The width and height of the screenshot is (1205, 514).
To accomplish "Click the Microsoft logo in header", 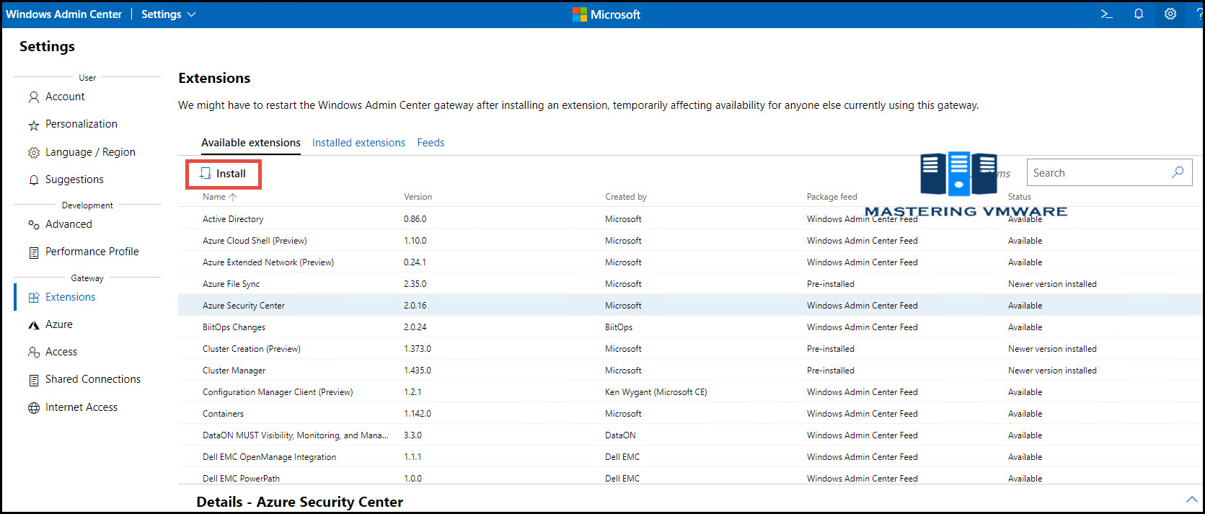I will click(606, 14).
